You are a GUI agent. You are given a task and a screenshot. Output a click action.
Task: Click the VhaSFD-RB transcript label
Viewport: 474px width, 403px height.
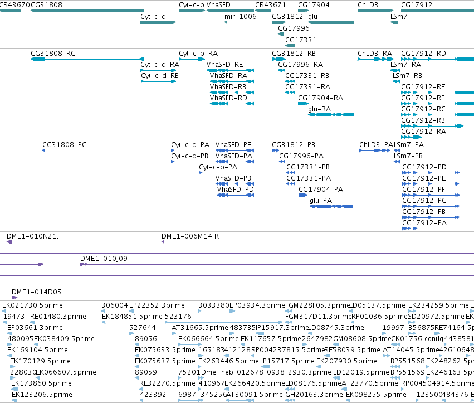point(228,87)
